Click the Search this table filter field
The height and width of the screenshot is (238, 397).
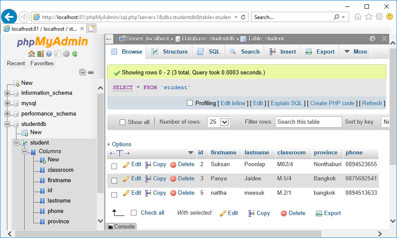click(x=308, y=122)
